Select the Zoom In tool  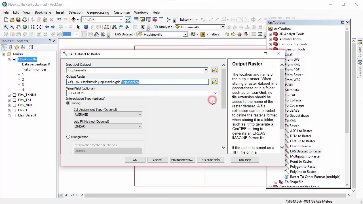(x=6, y=27)
